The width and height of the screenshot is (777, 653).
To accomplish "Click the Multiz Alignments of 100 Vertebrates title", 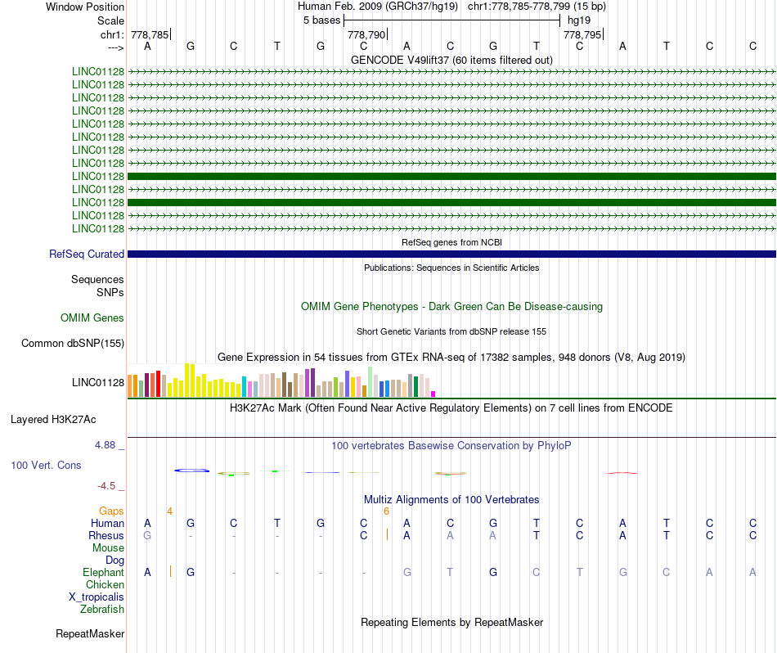I will (x=451, y=499).
